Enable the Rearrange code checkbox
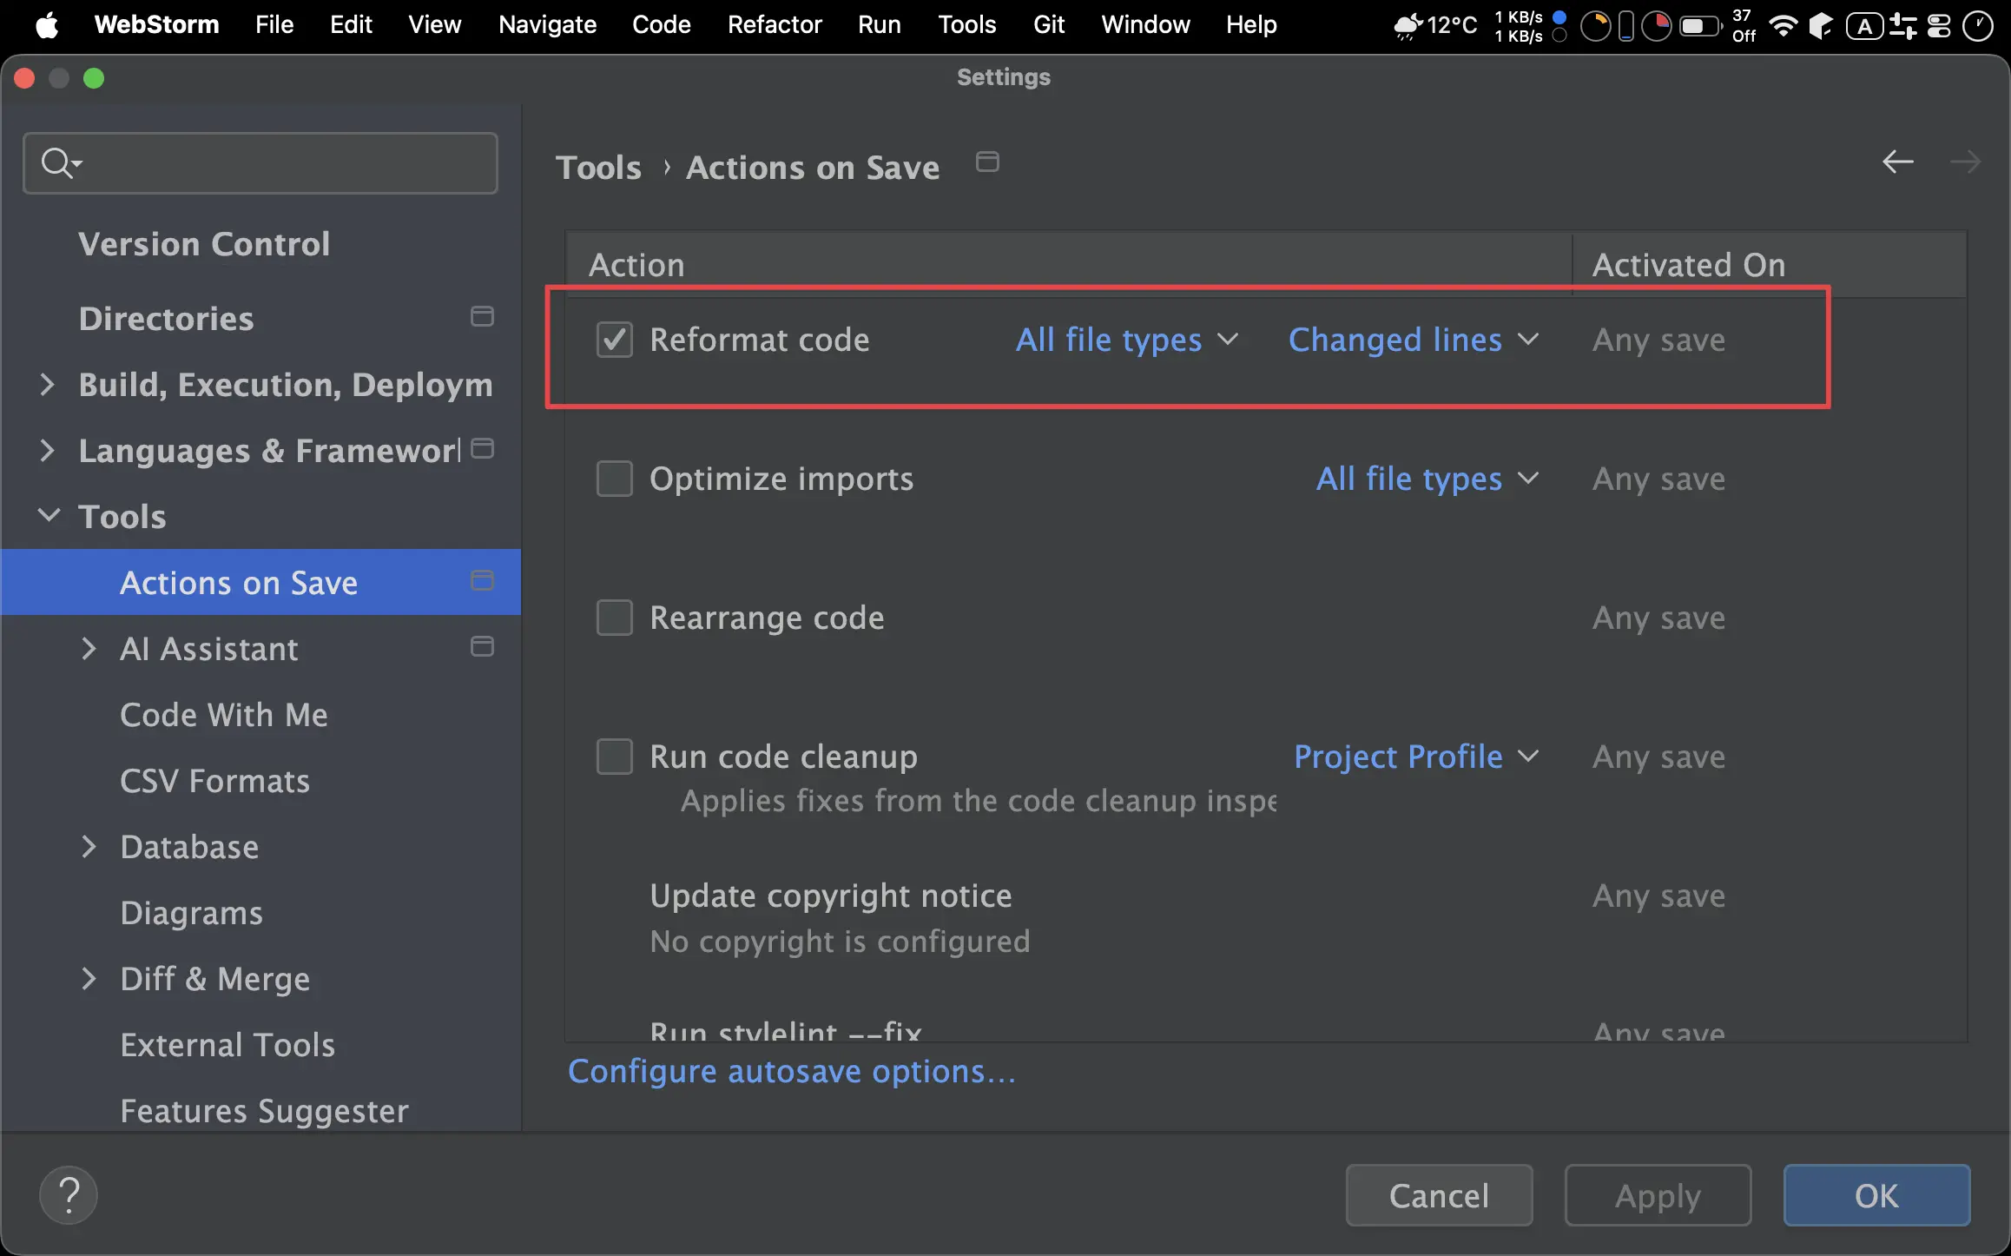The width and height of the screenshot is (2011, 1256). (x=615, y=618)
